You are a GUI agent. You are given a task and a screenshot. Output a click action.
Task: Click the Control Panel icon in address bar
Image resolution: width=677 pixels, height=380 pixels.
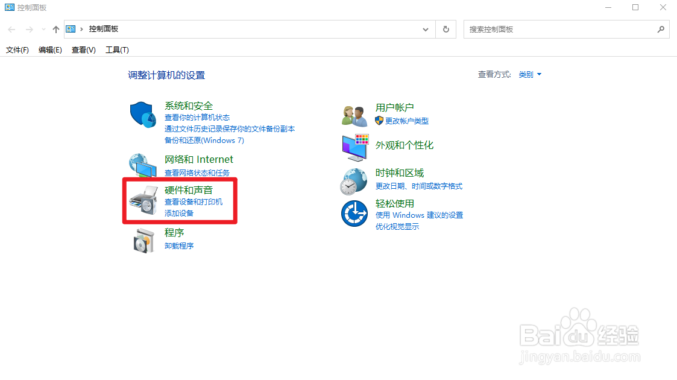pos(71,29)
